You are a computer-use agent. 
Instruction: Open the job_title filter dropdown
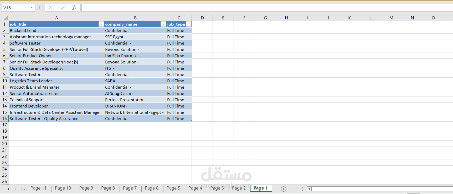[101, 24]
